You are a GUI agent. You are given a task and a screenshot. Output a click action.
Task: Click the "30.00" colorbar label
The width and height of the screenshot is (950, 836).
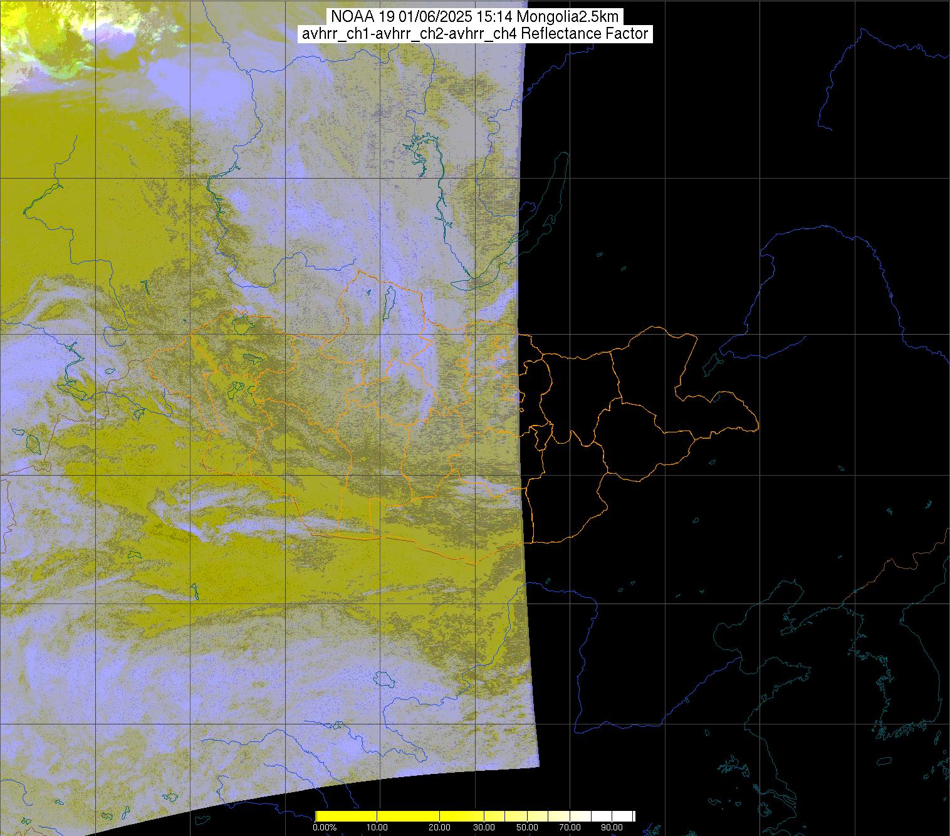coord(484,827)
